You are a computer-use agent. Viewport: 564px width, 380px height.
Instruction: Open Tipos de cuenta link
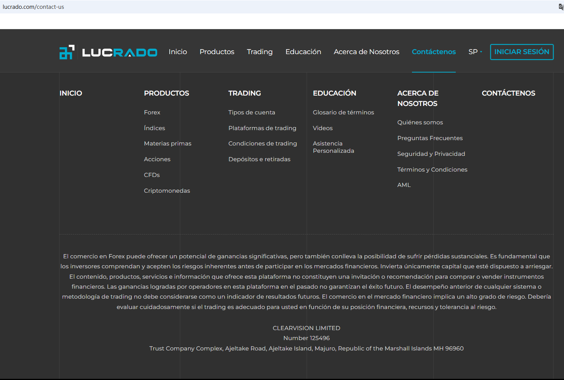(251, 112)
